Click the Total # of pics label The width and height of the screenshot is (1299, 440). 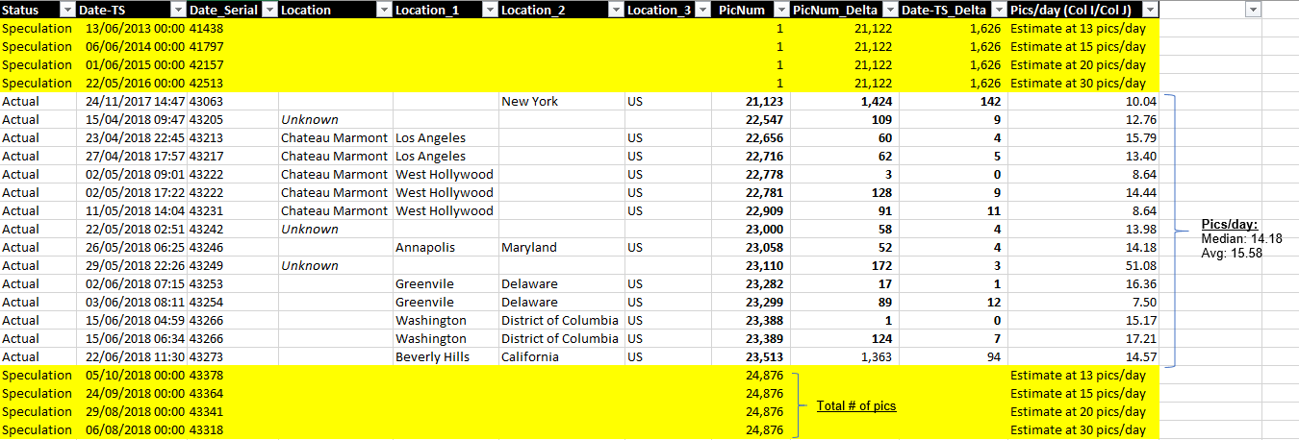click(x=856, y=405)
